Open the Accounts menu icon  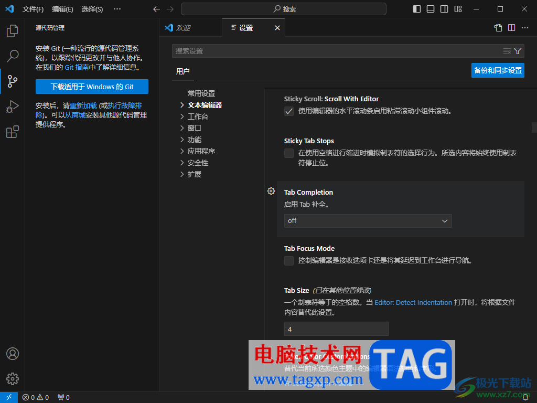click(x=13, y=353)
